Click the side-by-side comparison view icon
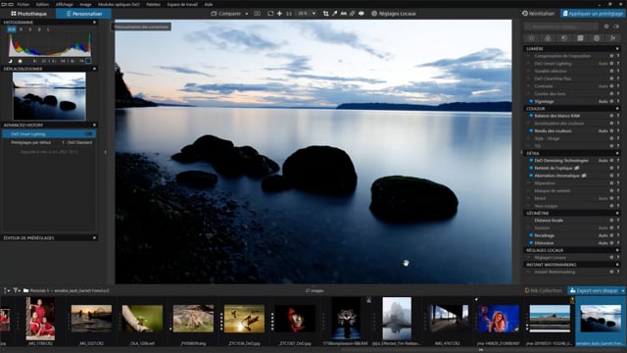The image size is (627, 353). [x=257, y=14]
